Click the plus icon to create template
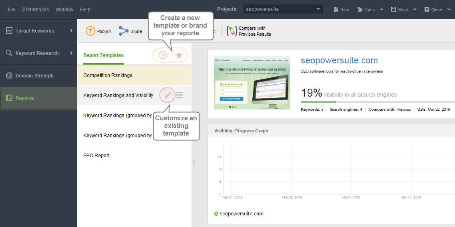Screen dimensions: 455x227 163,55
